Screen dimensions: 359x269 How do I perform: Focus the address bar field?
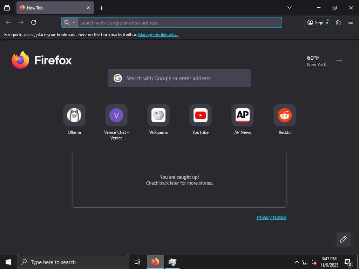click(x=172, y=22)
